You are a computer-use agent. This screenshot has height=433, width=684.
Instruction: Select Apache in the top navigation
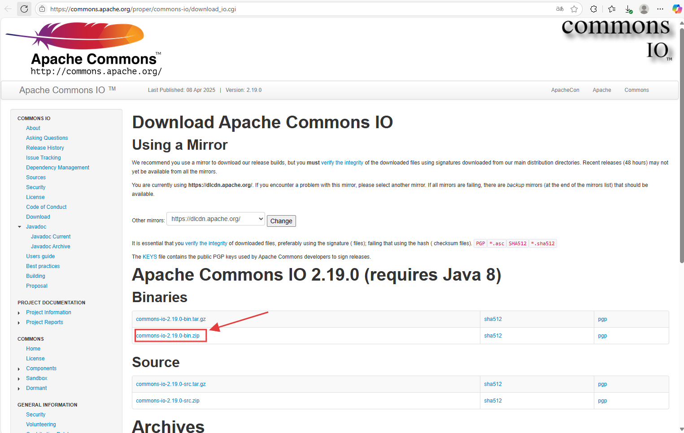(601, 90)
